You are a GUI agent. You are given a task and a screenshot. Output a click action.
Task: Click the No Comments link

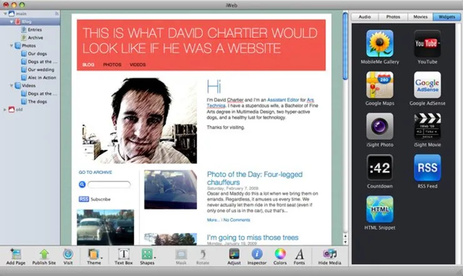237,220
